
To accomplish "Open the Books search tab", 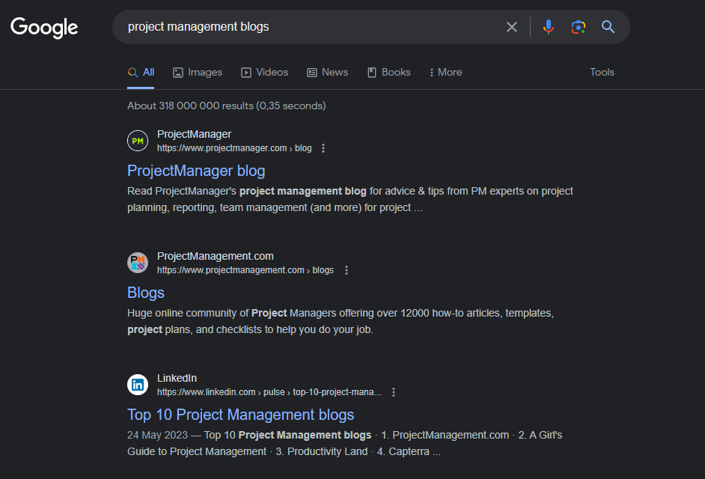I will 388,72.
